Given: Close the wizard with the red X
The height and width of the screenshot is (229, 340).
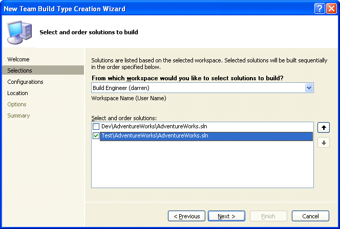Looking at the screenshot, I should tap(331, 9).
